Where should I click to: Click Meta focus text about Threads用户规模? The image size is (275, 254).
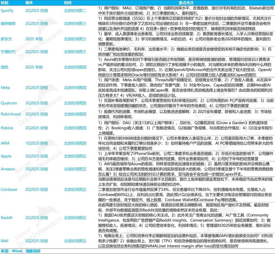185,88
